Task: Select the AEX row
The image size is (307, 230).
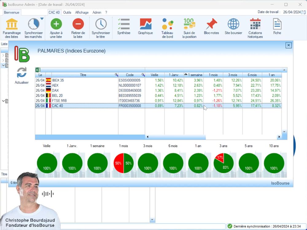Action: tap(158, 85)
